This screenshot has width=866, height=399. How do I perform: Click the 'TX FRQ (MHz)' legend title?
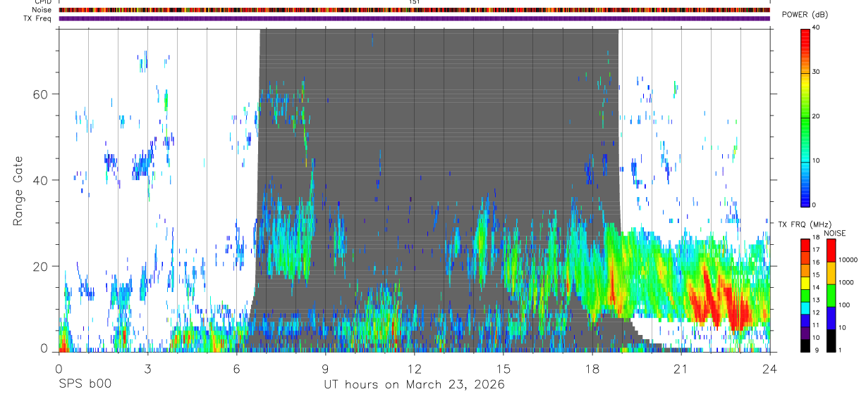click(805, 224)
